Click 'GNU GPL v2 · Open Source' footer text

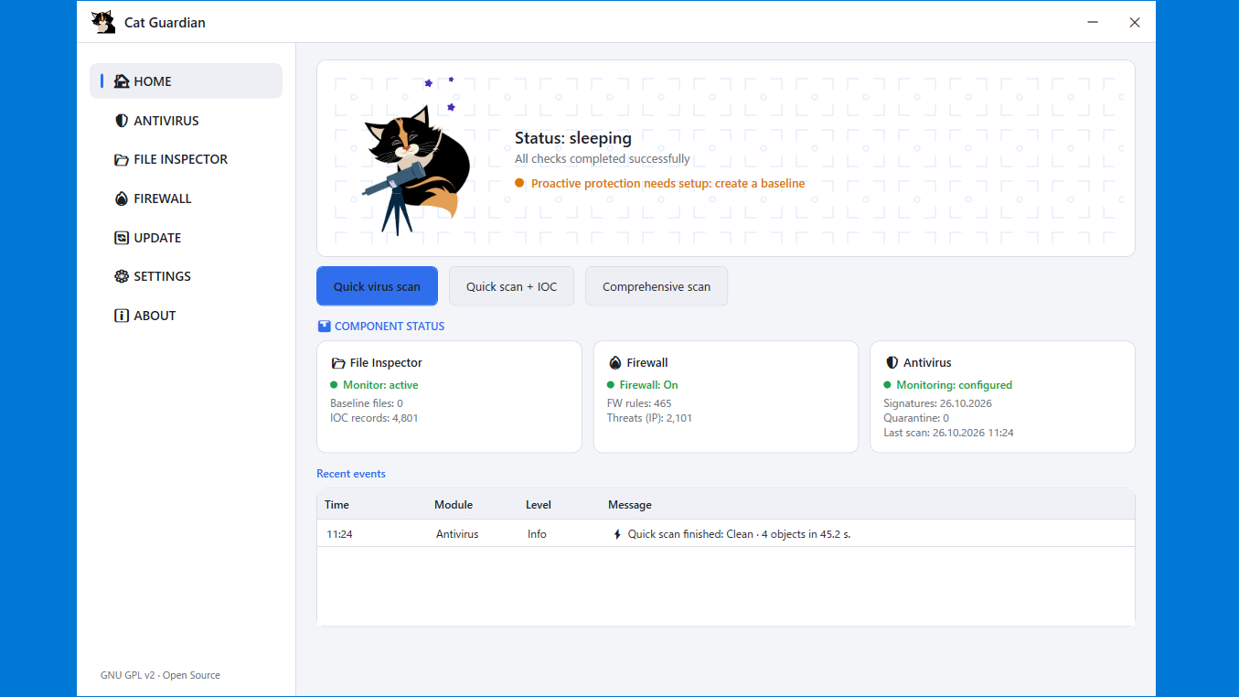[160, 675]
